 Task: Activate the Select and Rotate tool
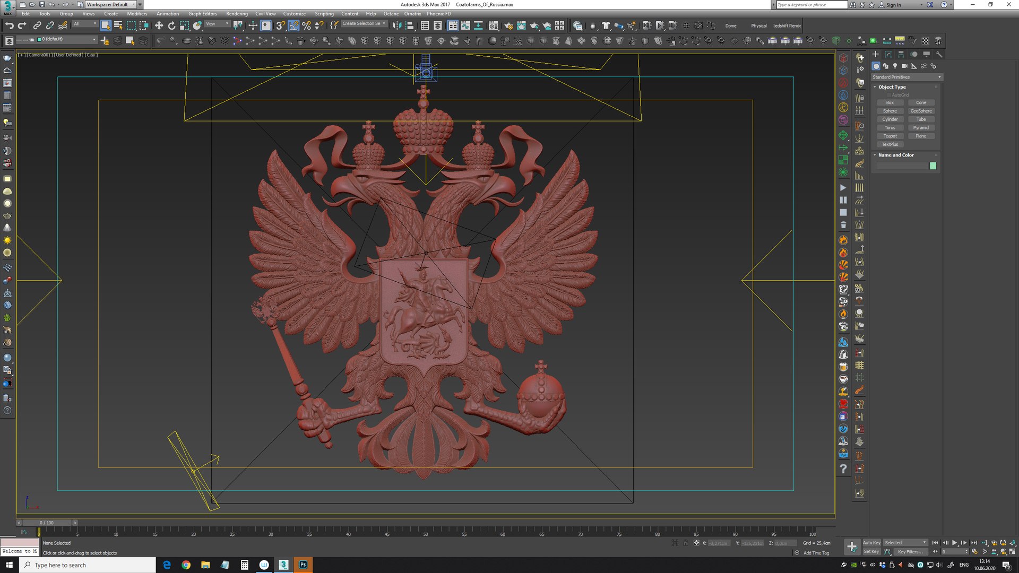pyautogui.click(x=171, y=25)
